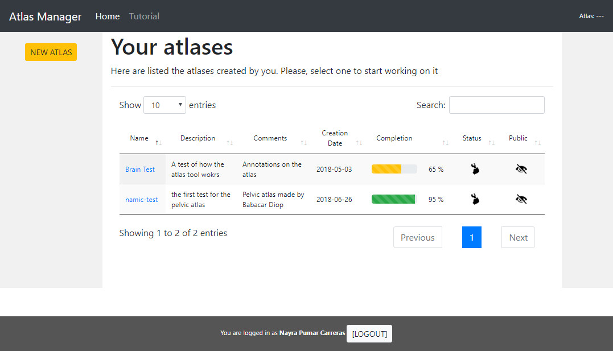Open the Show entries dropdown
The image size is (613, 351).
pos(164,105)
